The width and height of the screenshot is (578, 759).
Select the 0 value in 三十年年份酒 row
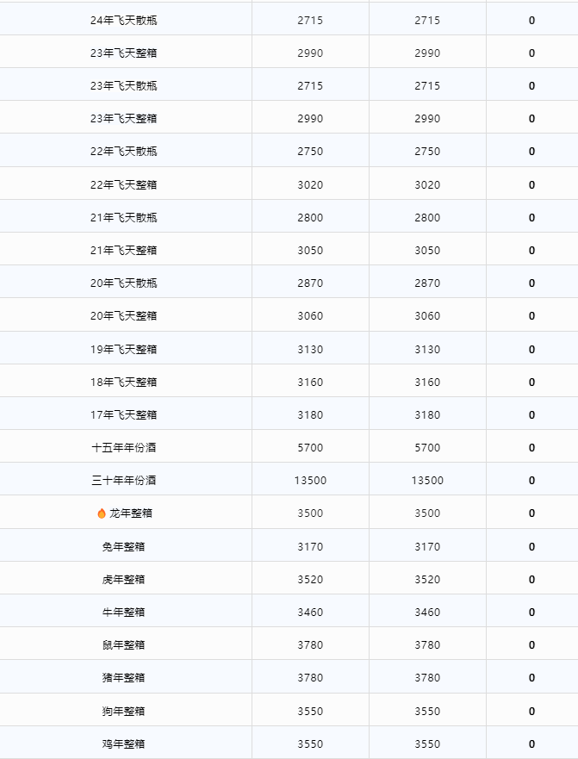pos(532,480)
